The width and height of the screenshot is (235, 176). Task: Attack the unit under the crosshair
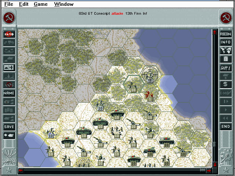pyautogui.click(x=150, y=74)
